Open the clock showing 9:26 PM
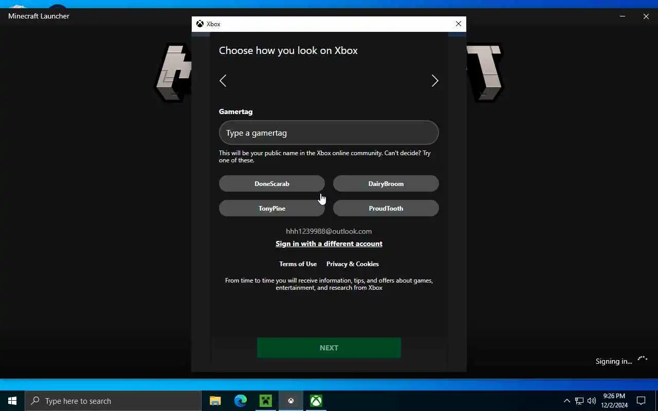The image size is (658, 411). (x=614, y=401)
